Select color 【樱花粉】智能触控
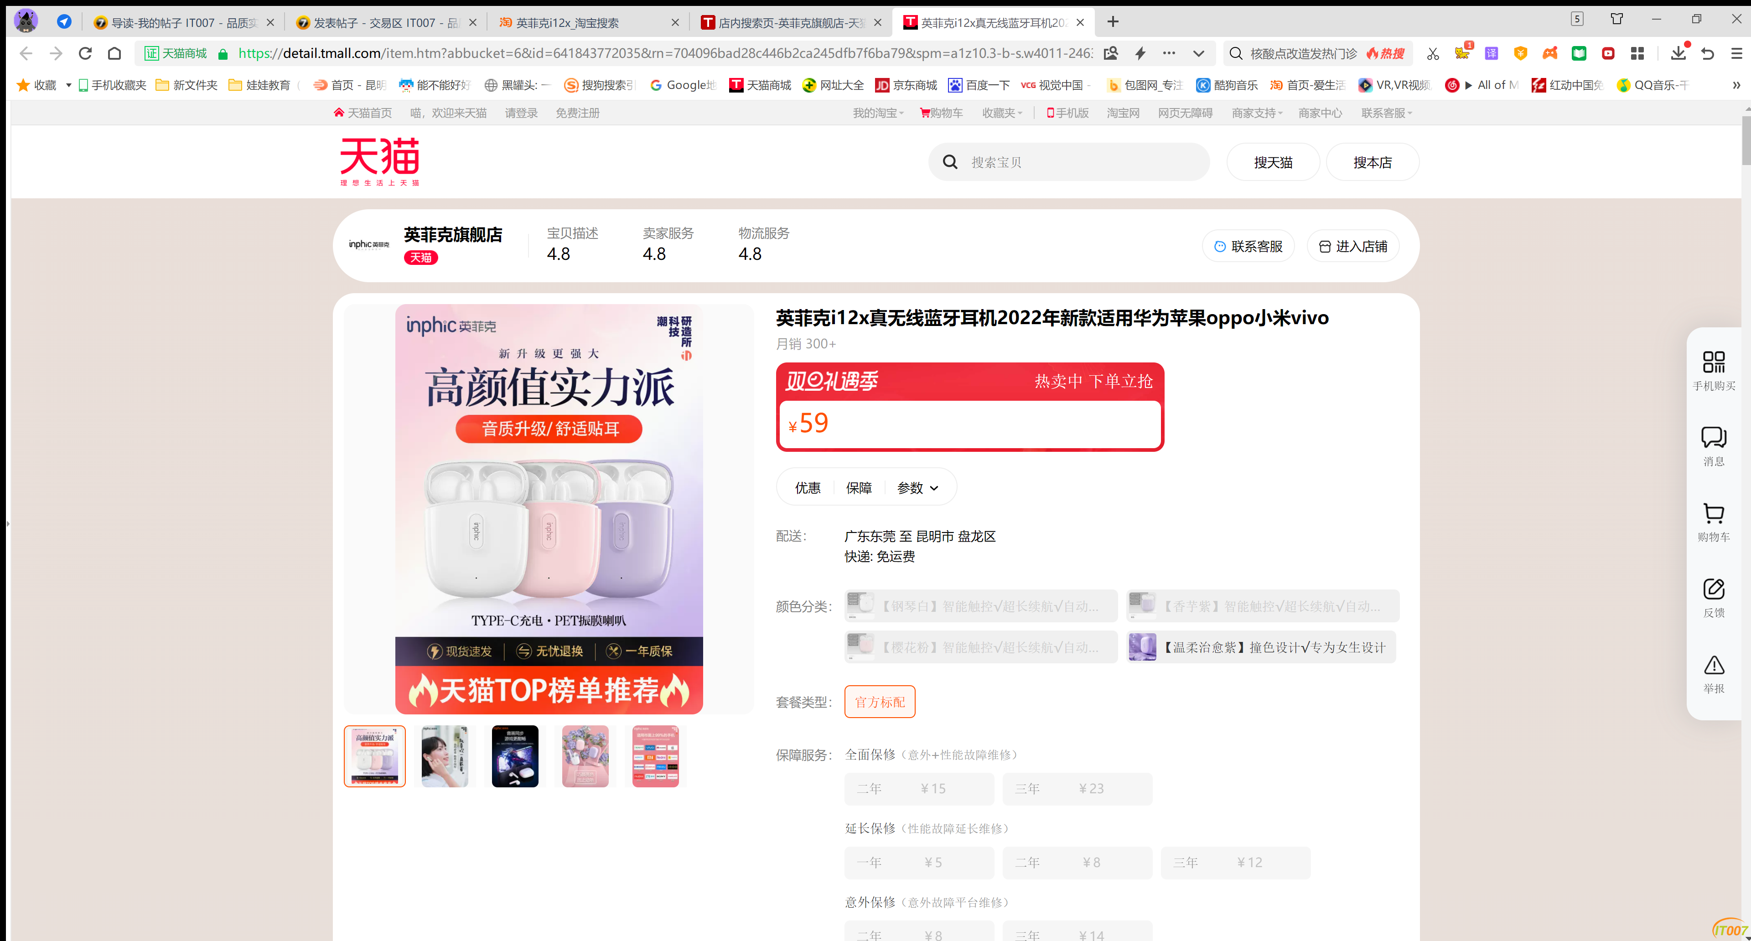Viewport: 1751px width, 941px height. [x=981, y=647]
